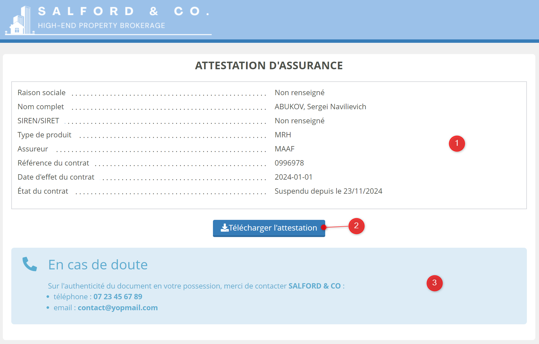The width and height of the screenshot is (539, 344).
Task: Click red annotation marker number 1
Action: (x=457, y=144)
